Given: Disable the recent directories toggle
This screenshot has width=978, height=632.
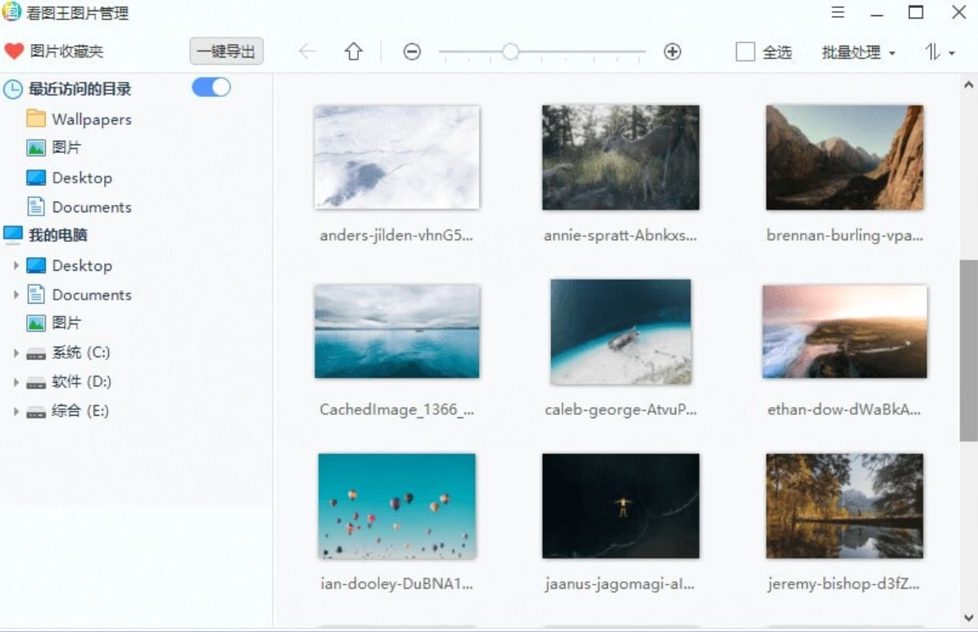Looking at the screenshot, I should 211,87.
